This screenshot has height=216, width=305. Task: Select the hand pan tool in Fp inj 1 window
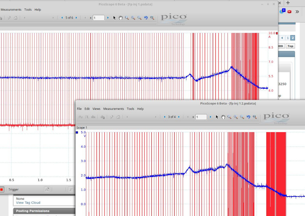coord(120,18)
